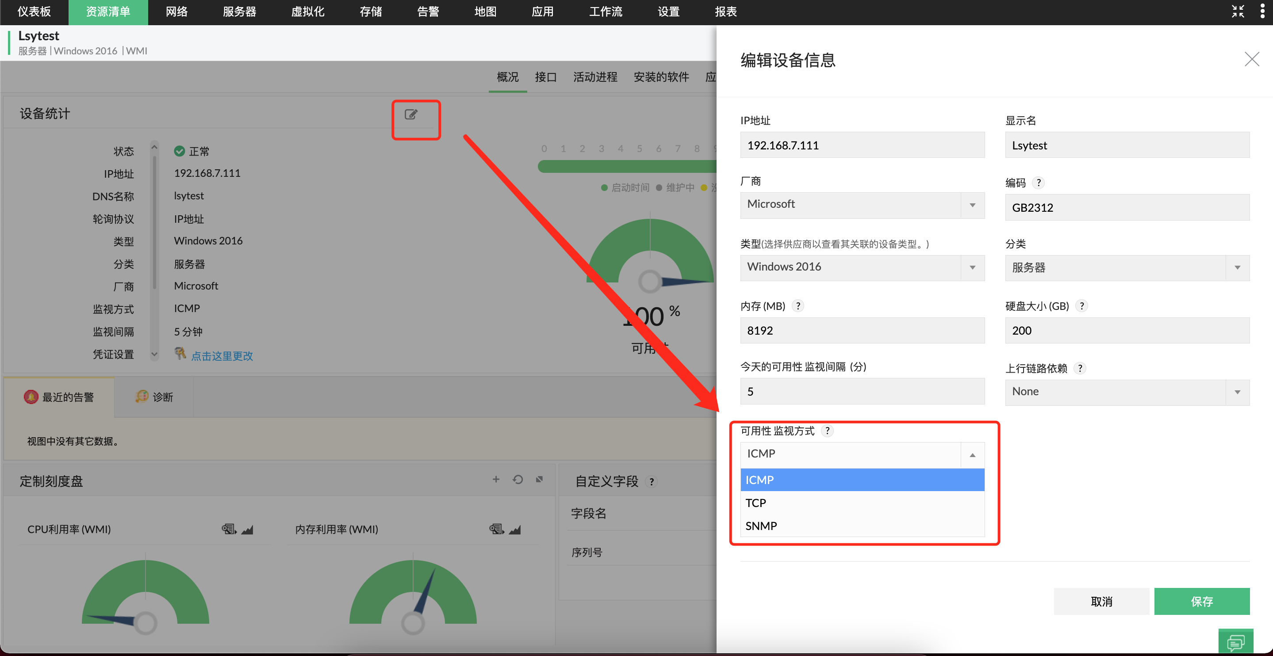Close the edit device info panel
This screenshot has width=1273, height=656.
(x=1251, y=59)
